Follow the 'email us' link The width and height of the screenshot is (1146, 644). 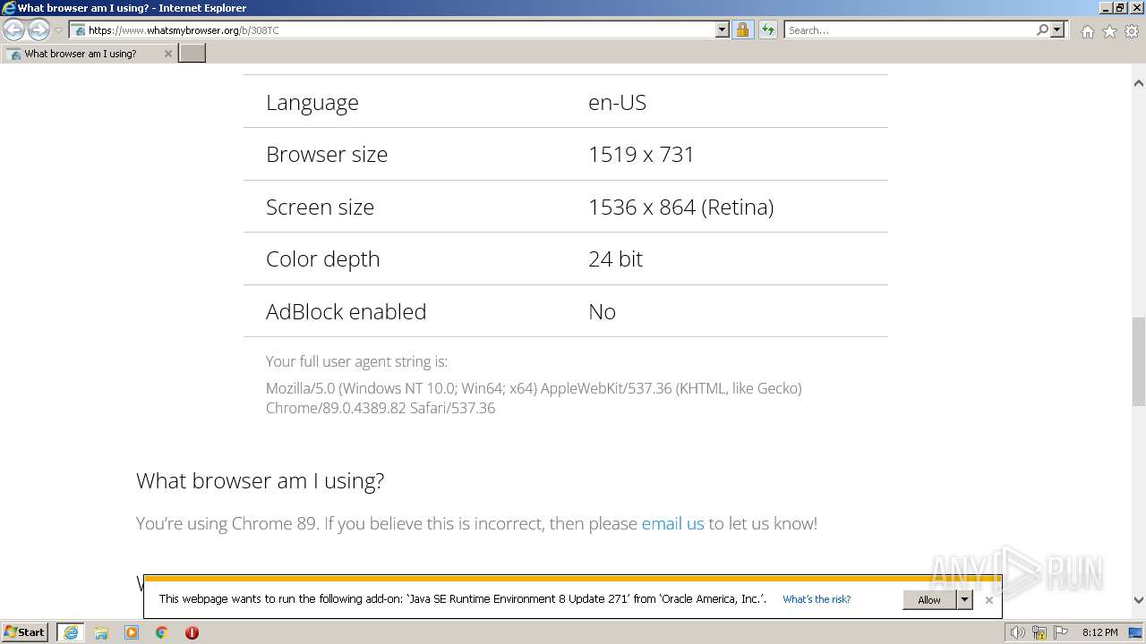672,523
